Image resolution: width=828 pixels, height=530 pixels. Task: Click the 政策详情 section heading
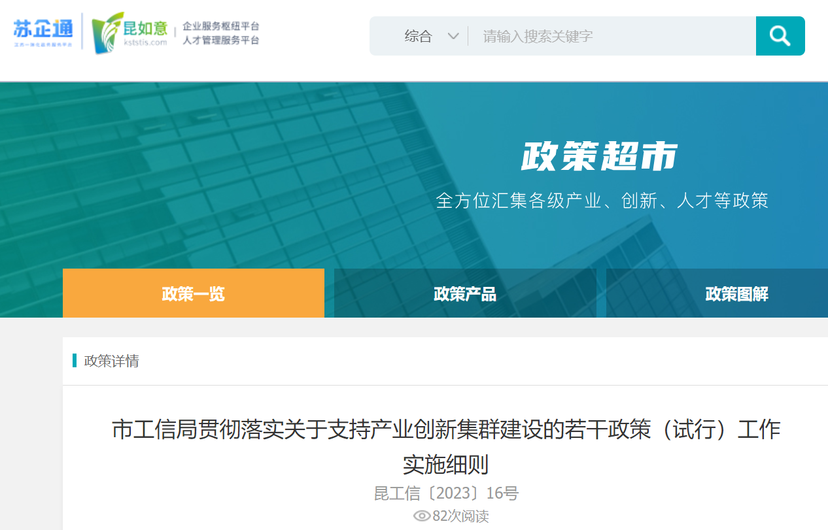112,361
